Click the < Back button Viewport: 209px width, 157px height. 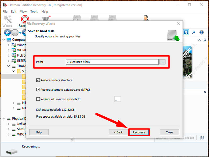coord(118,132)
